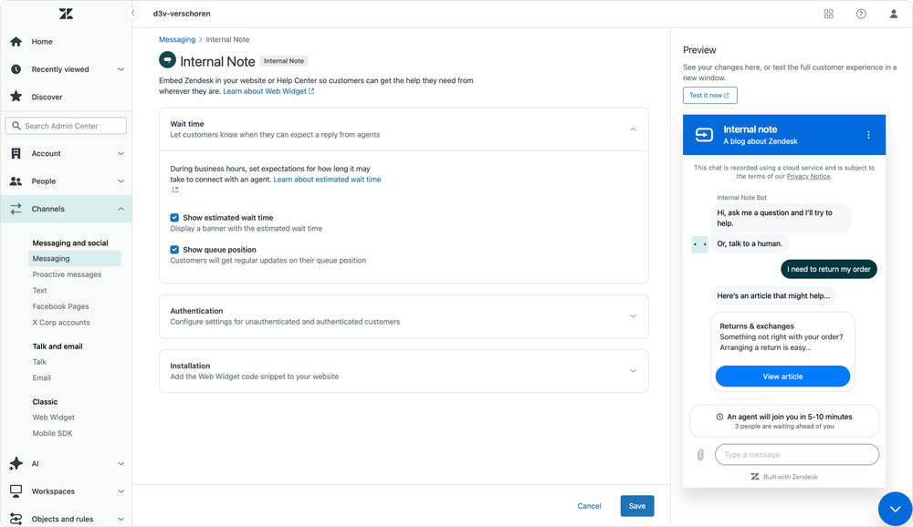
Task: Click the paperclip attachment icon in chat
Action: 700,454
